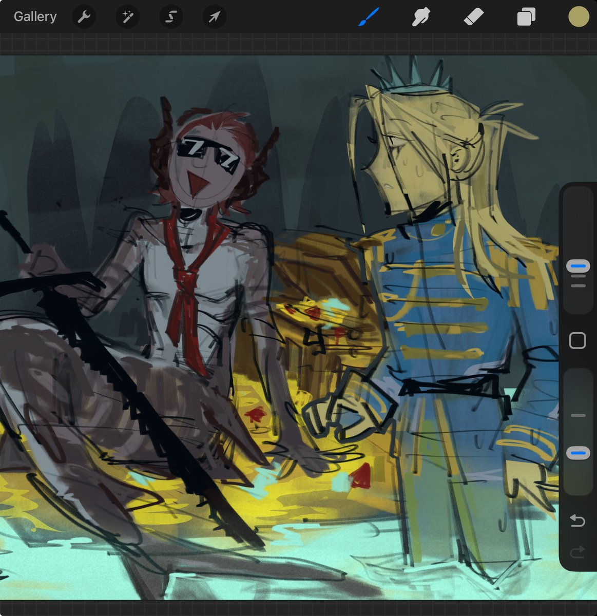Tap the square Modify button on sidebar
The height and width of the screenshot is (616, 597).
tap(578, 341)
